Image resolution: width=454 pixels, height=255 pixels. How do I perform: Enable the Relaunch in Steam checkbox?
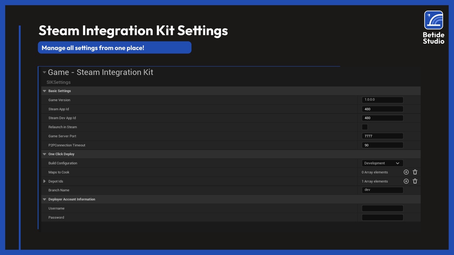click(x=365, y=127)
